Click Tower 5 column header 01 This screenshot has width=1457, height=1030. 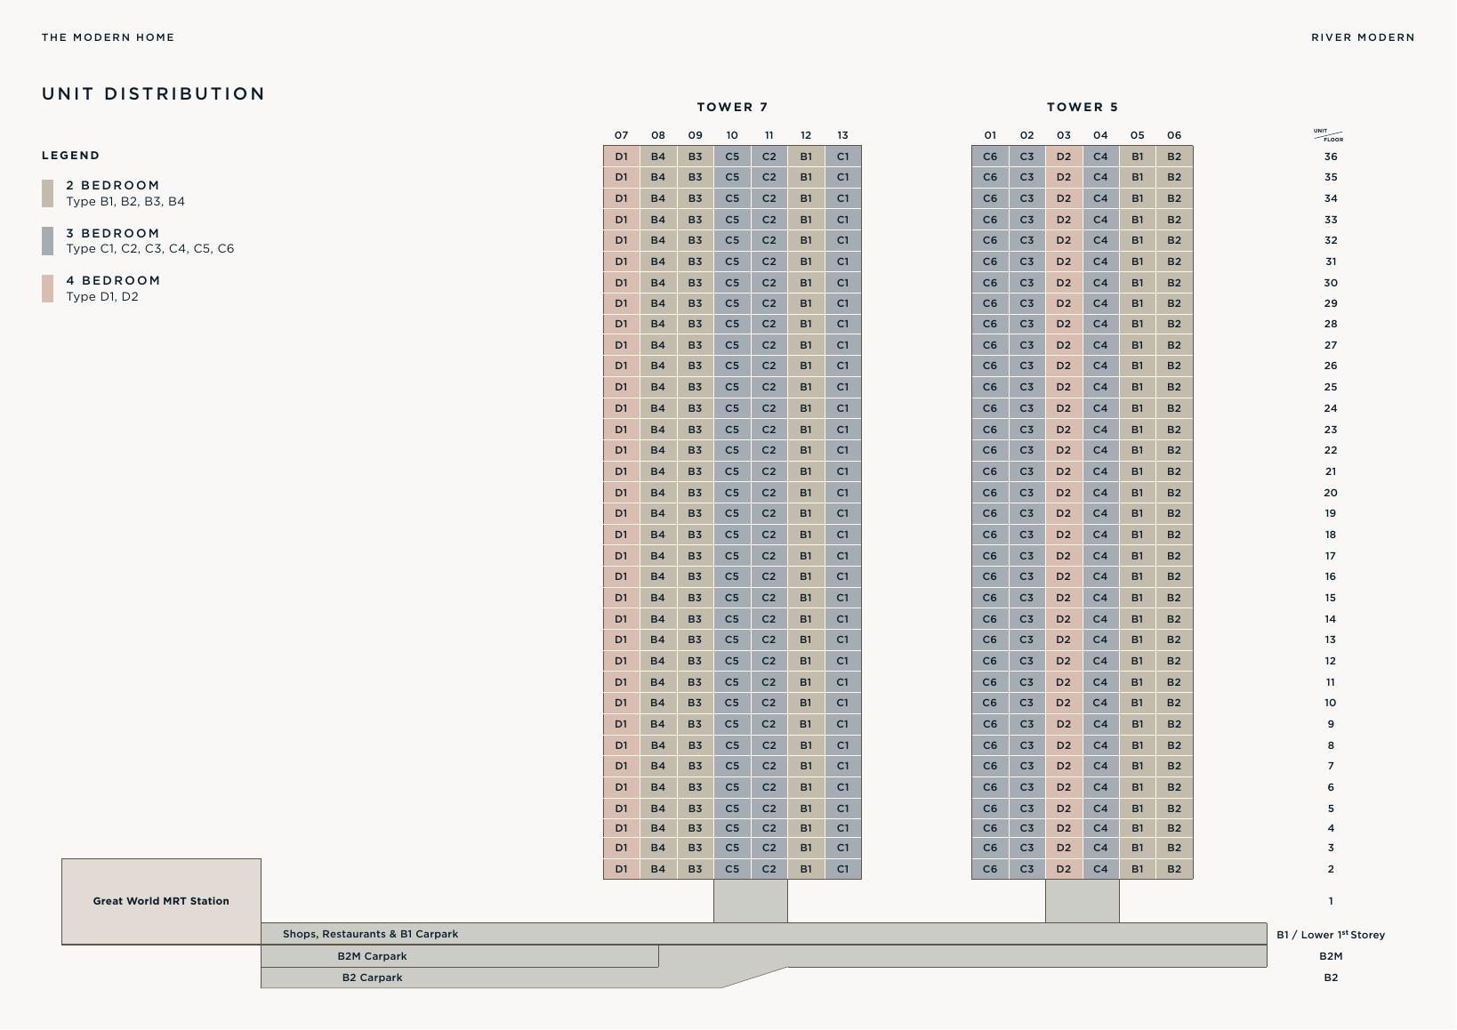(990, 135)
